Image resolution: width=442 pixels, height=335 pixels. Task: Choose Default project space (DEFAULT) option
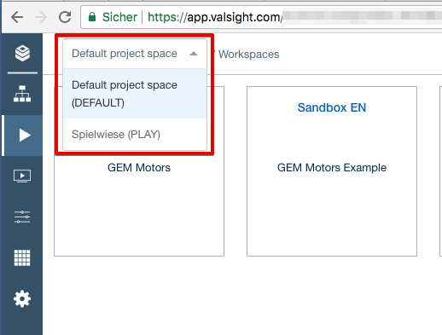click(x=135, y=94)
